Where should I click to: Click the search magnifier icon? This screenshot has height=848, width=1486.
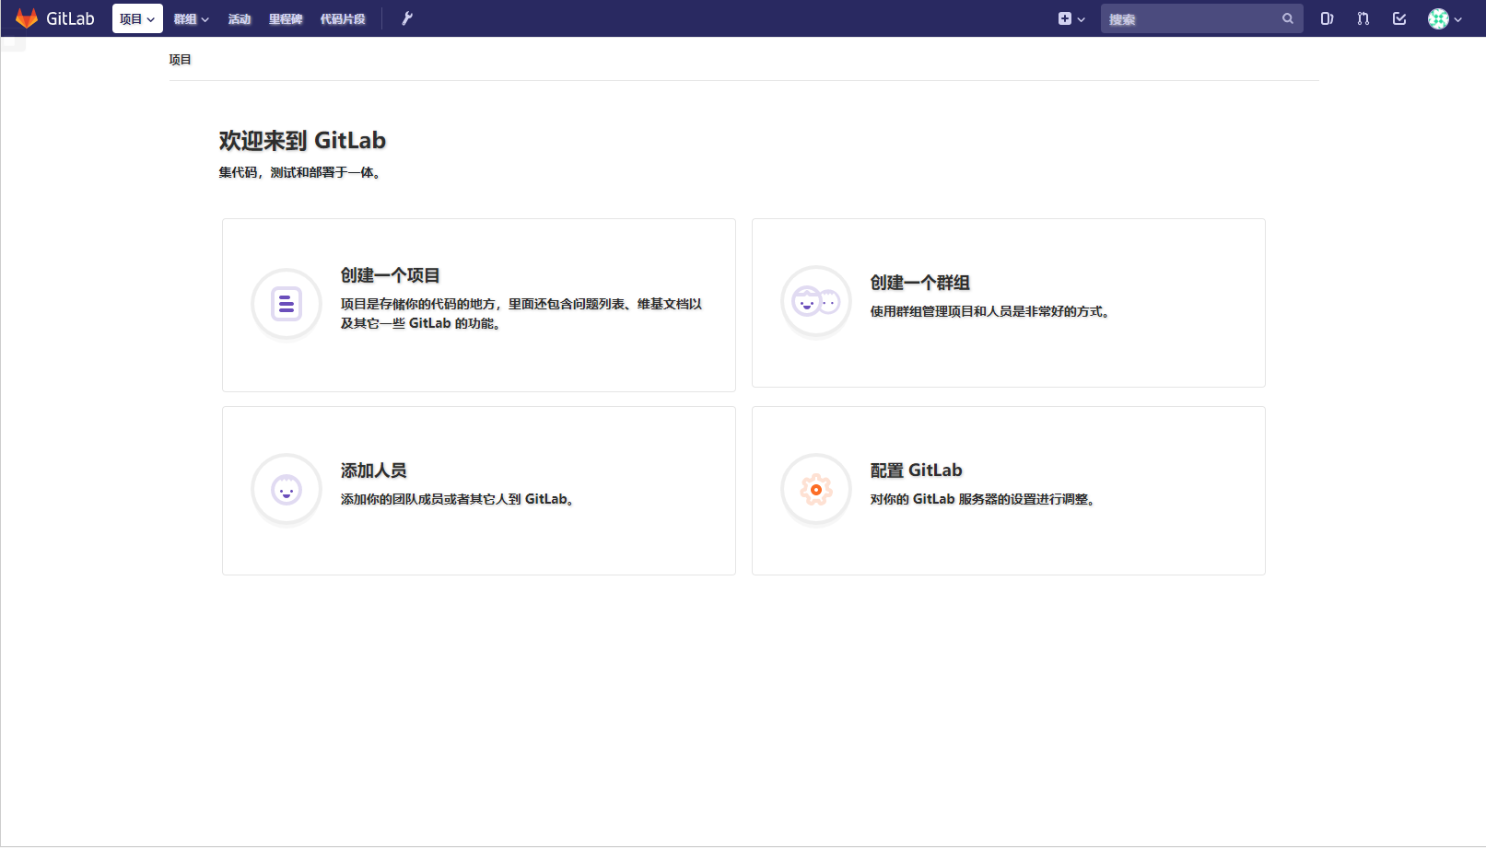tap(1287, 18)
